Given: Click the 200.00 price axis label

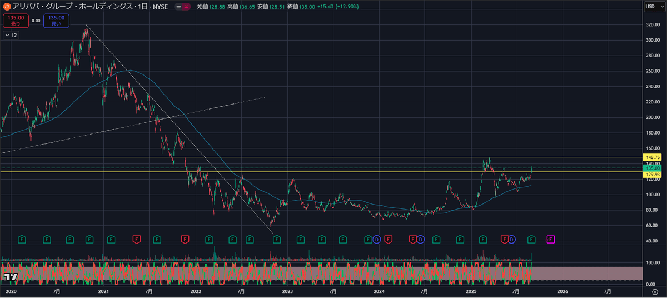Looking at the screenshot, I should pos(652,118).
